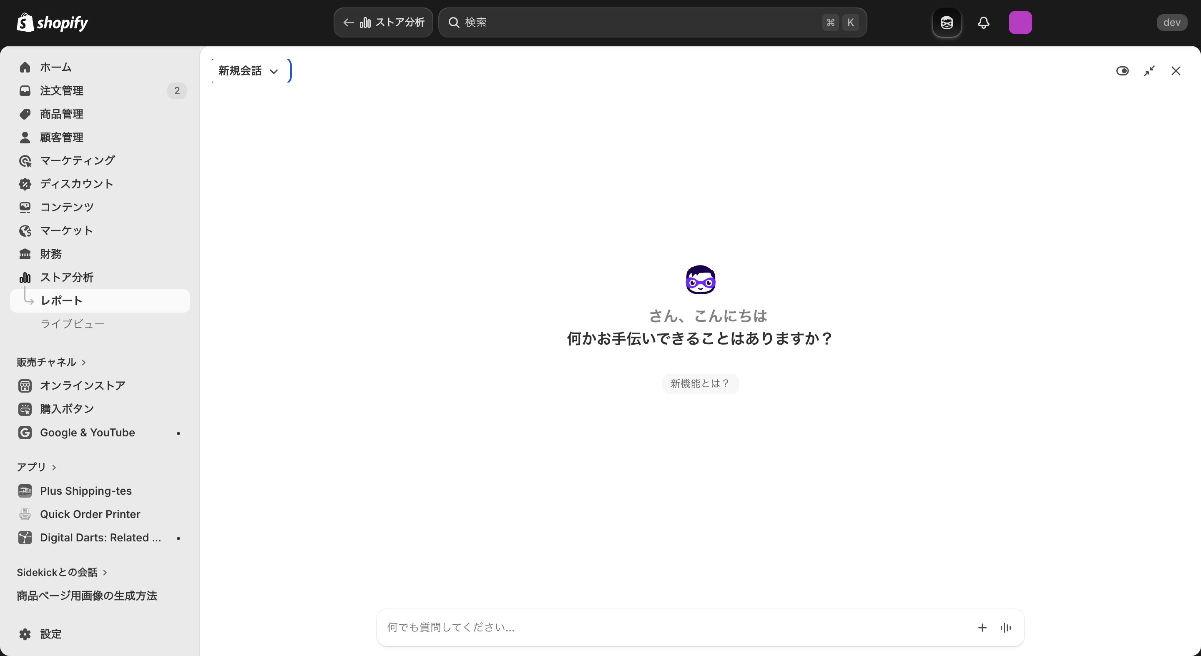The image size is (1201, 656).
Task: Click the 商品管理 tag icon in sidebar
Action: coord(25,114)
